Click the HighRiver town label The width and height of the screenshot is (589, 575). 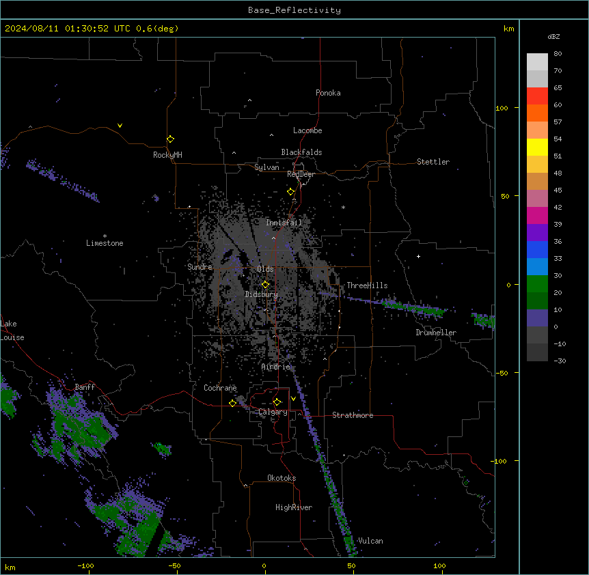click(x=294, y=507)
